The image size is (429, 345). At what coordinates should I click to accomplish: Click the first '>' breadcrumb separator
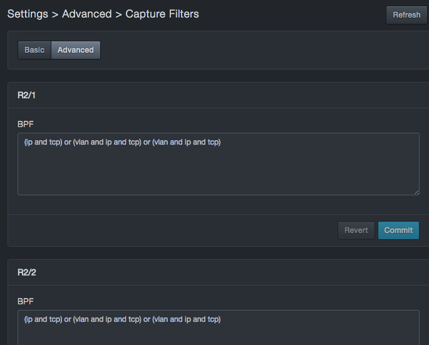pos(55,14)
